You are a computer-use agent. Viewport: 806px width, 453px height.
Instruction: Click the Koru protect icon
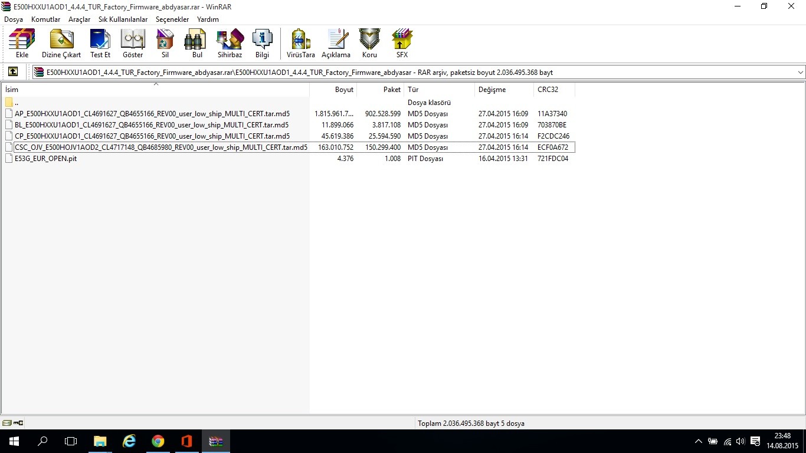[369, 44]
